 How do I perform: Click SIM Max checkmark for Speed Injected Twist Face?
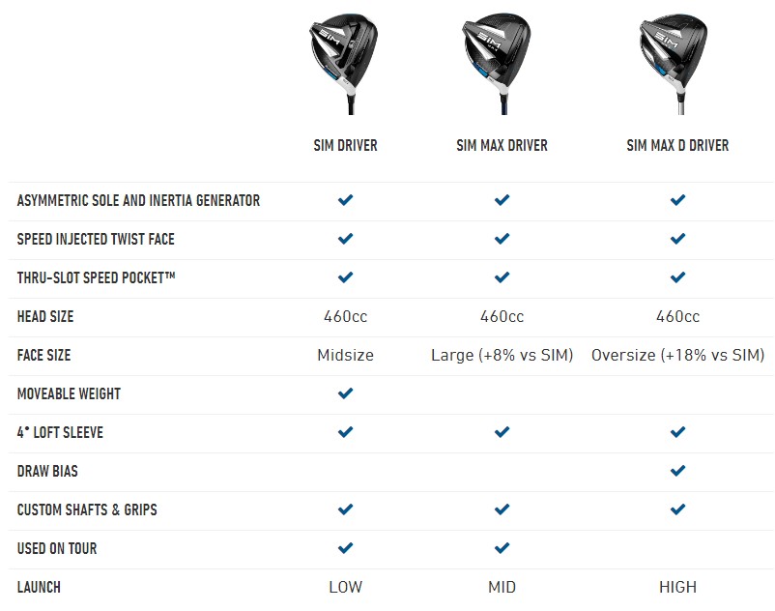(x=502, y=239)
